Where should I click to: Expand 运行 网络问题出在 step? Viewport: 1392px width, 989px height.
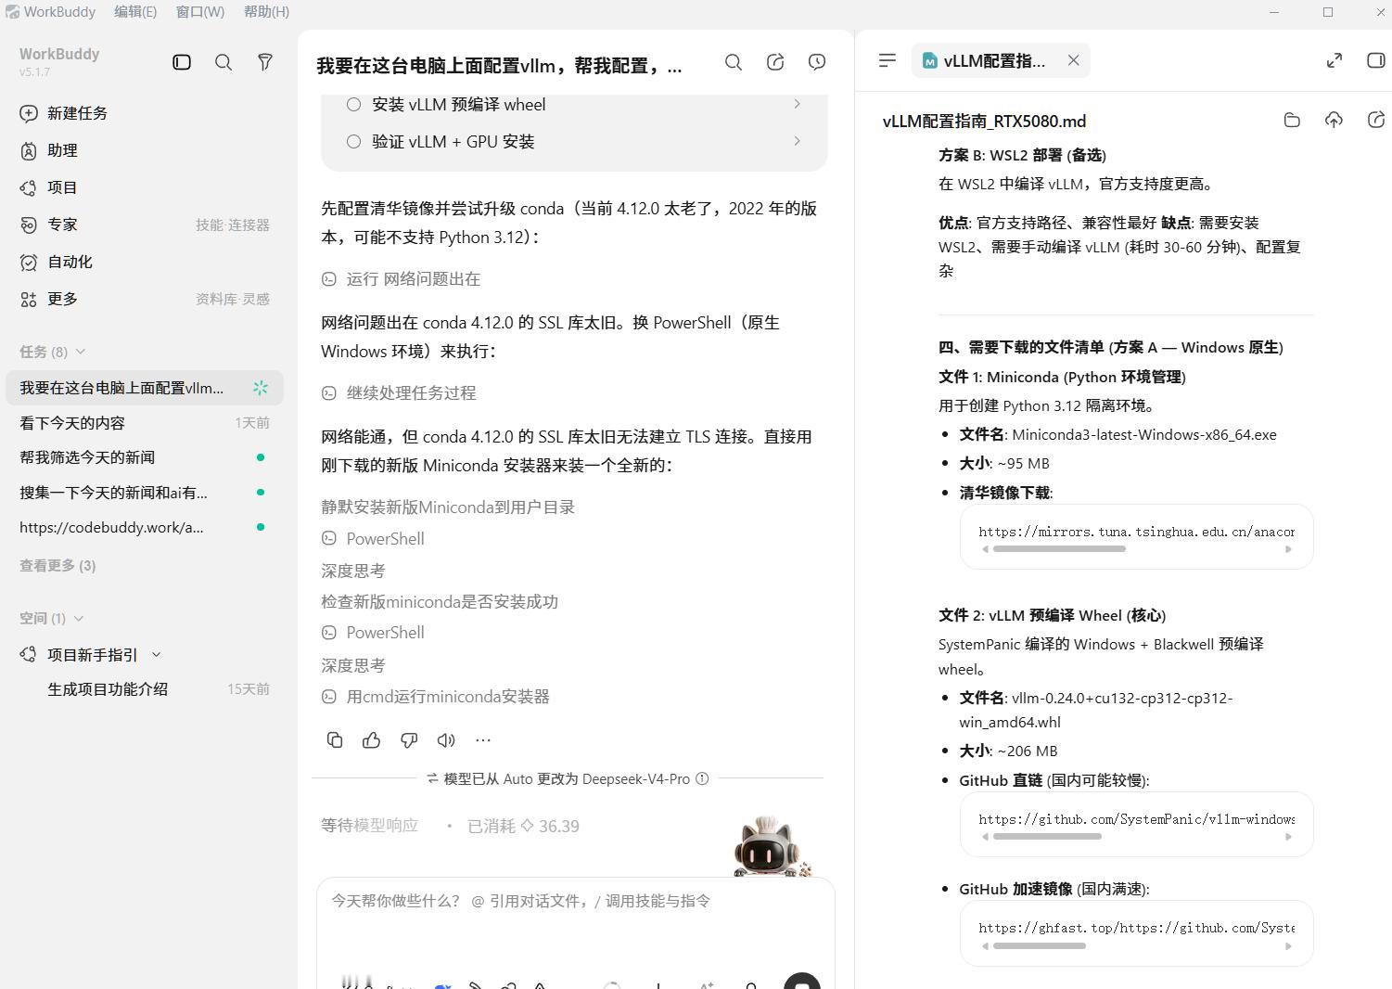coord(401,279)
